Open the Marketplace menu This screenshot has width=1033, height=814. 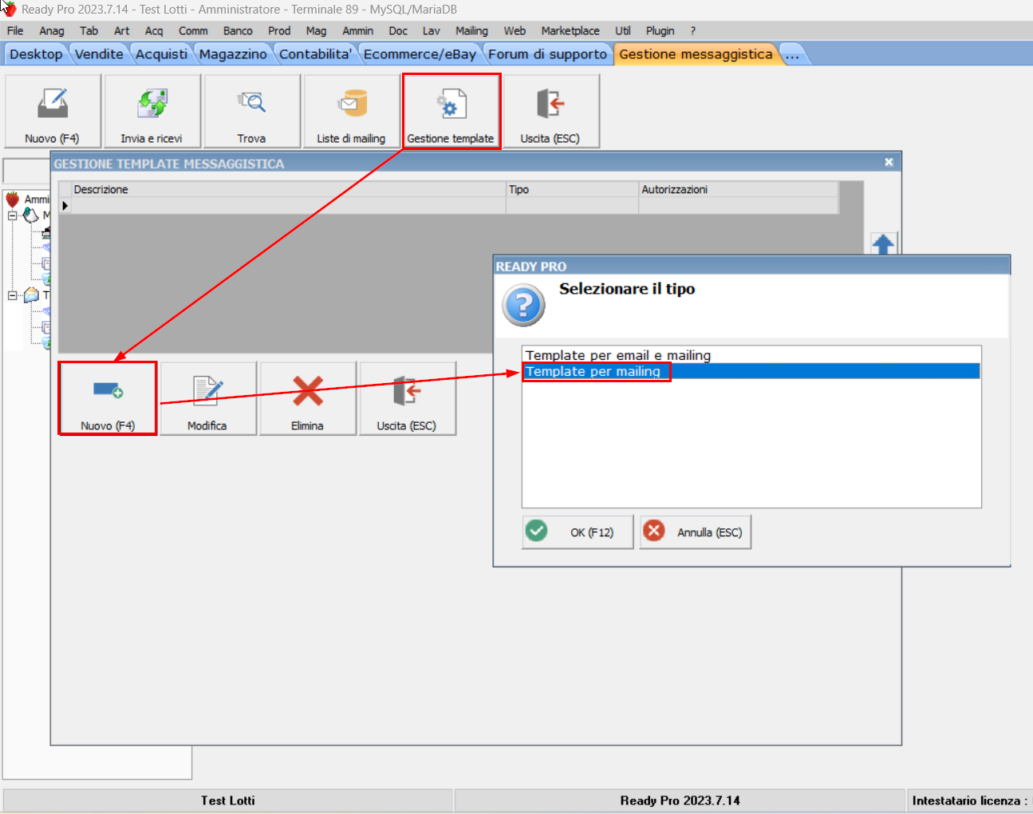point(570,31)
